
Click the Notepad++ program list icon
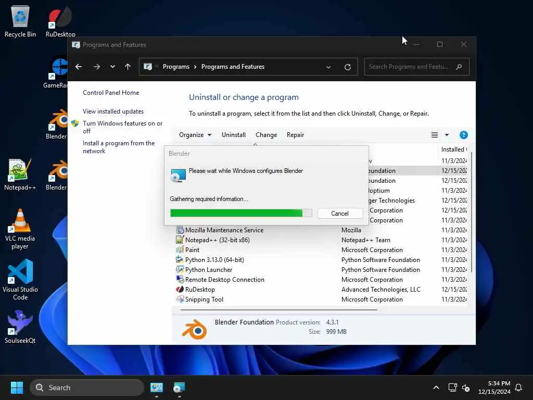180,240
